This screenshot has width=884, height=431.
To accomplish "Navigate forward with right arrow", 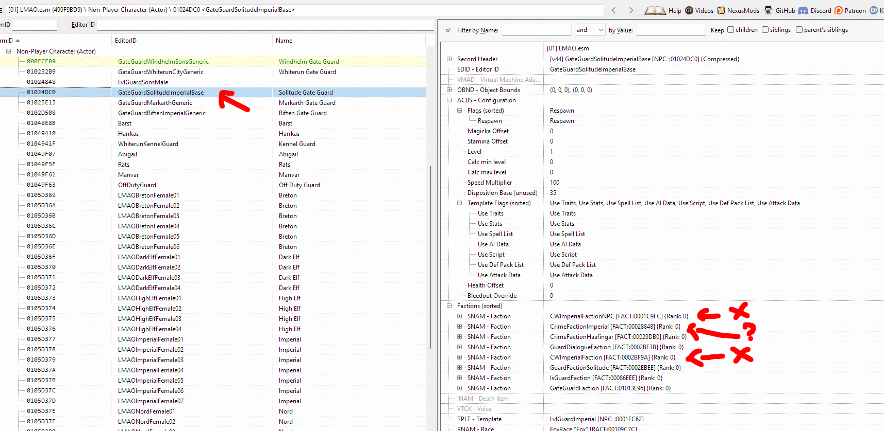I will 631,10.
